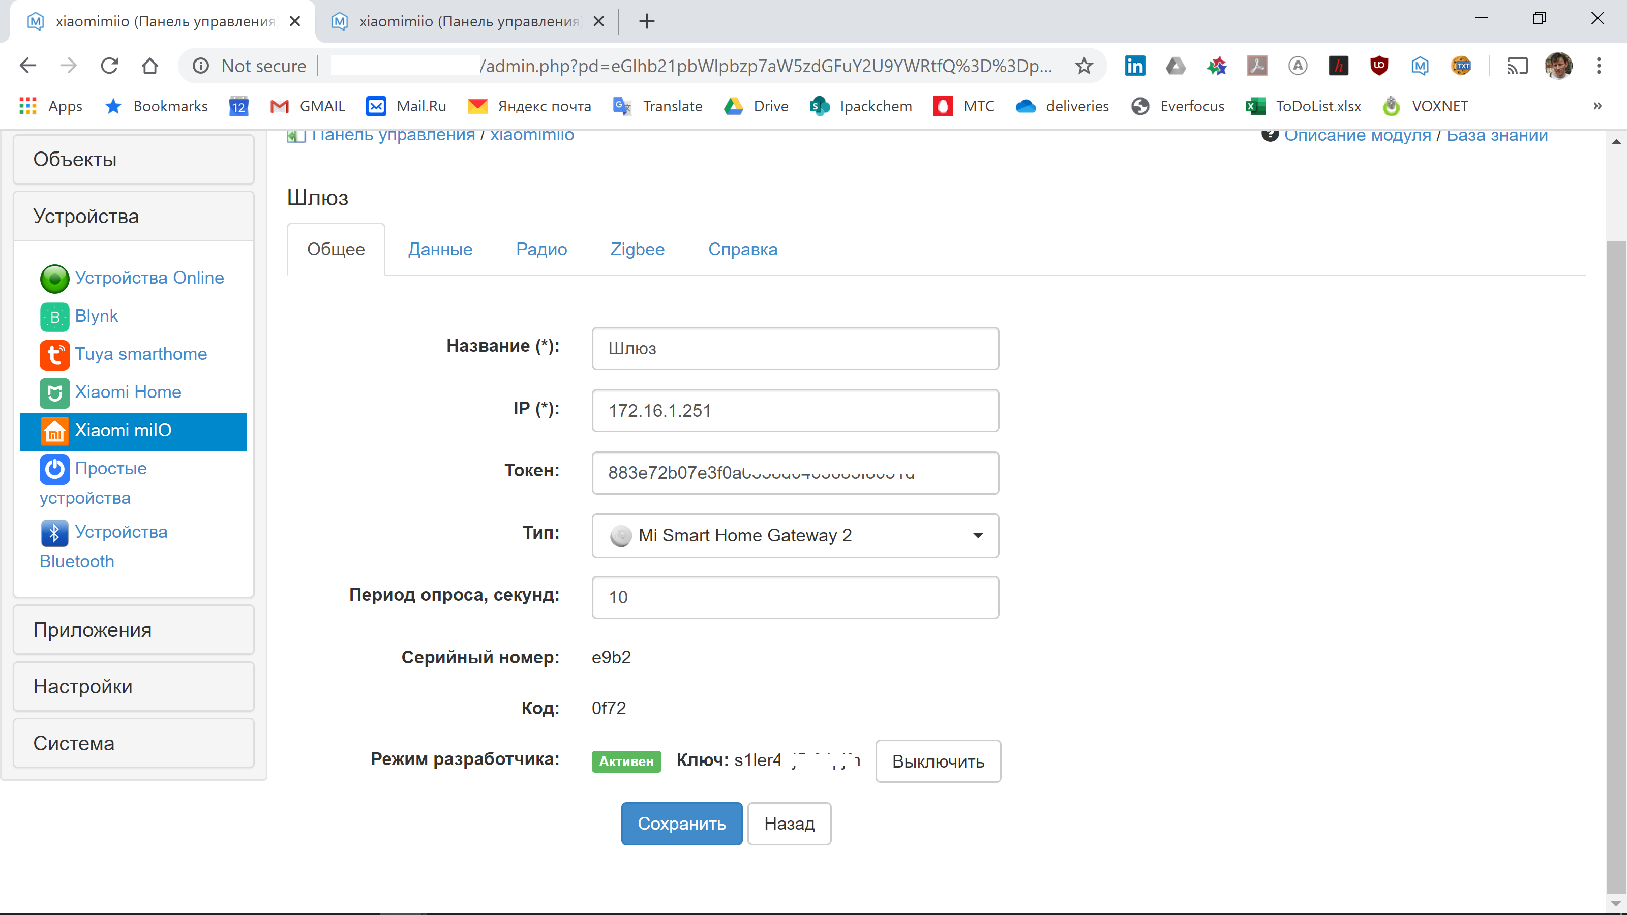
Task: Open the ToDoList.xlsx bookmark
Action: 1304,106
